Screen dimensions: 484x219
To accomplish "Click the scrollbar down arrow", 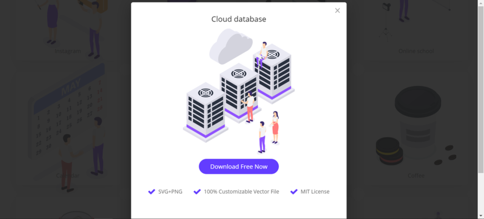I will coord(481,216).
